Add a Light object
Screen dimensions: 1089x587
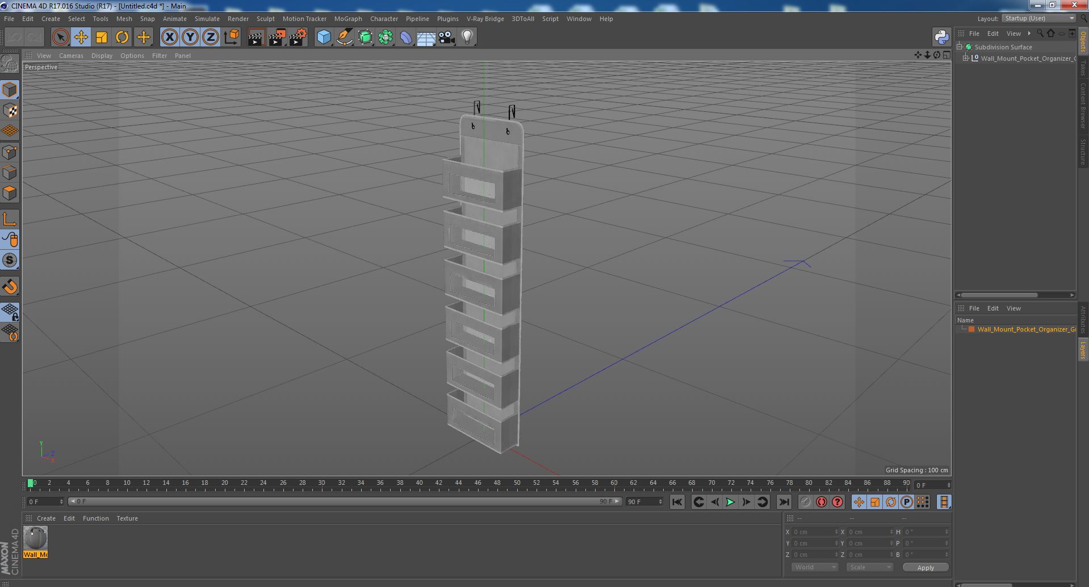point(467,37)
